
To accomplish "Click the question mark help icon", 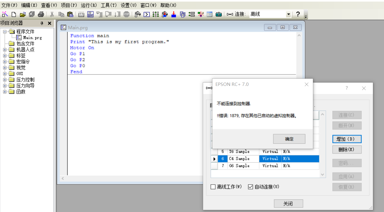I will [x=298, y=14].
